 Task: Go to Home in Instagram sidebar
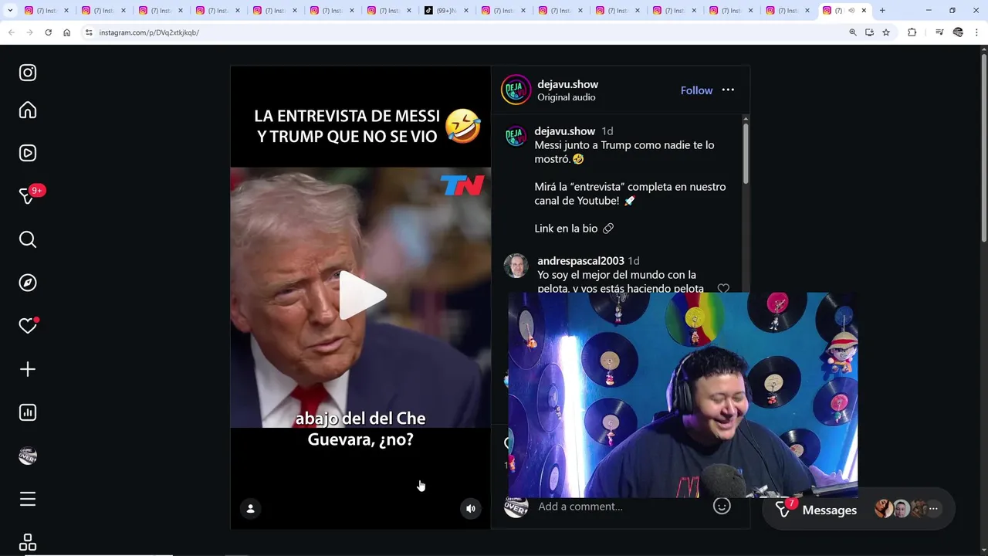28,110
